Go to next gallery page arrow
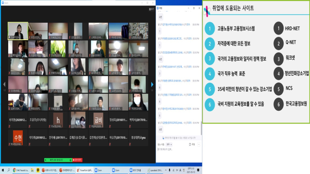This screenshot has height=174, width=310. click(152, 84)
